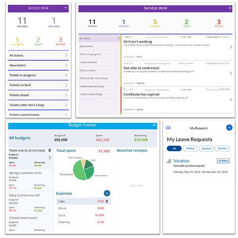
Task: Add a new budget in the Budget Tracker header
Action: (154, 125)
